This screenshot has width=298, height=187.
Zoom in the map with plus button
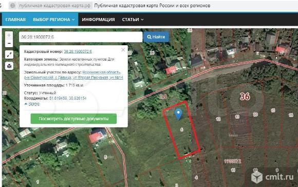coord(9,35)
